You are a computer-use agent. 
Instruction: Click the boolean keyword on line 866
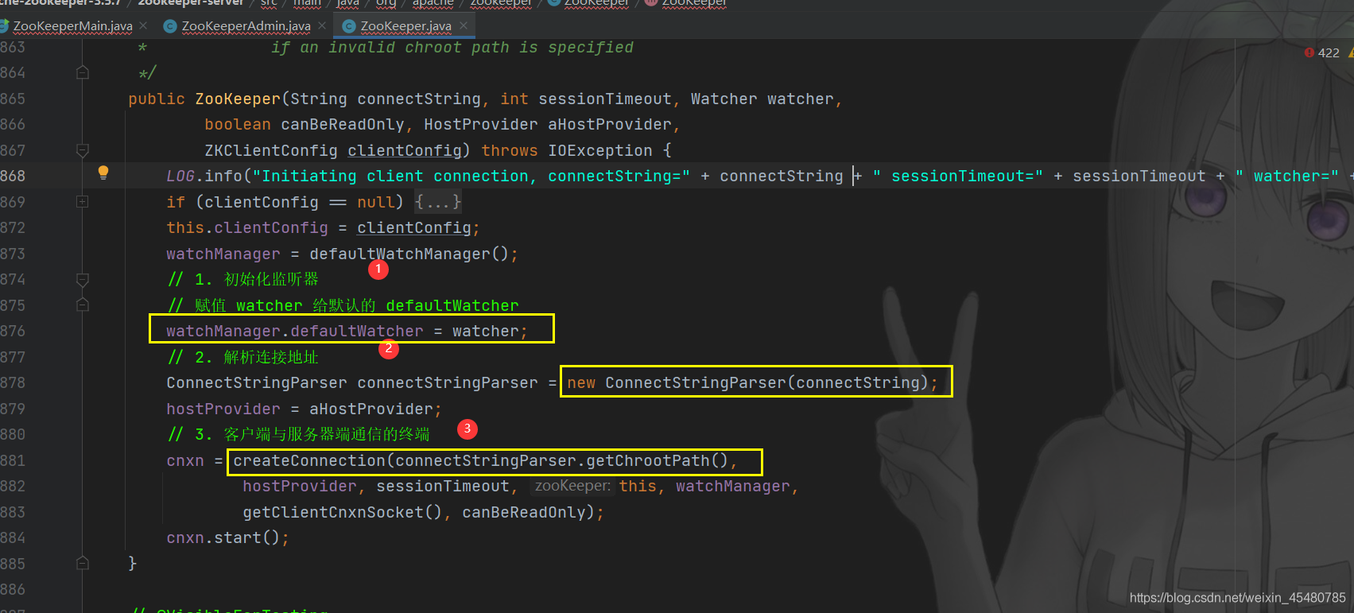click(238, 124)
